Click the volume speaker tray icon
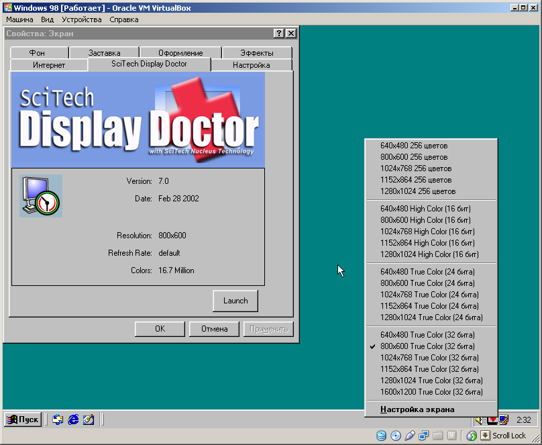The height and width of the screenshot is (445, 542). (479, 420)
